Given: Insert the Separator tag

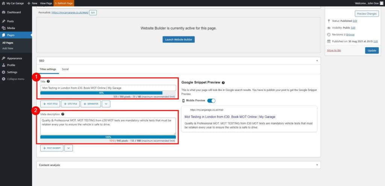Looking at the screenshot, I should 91,104.
